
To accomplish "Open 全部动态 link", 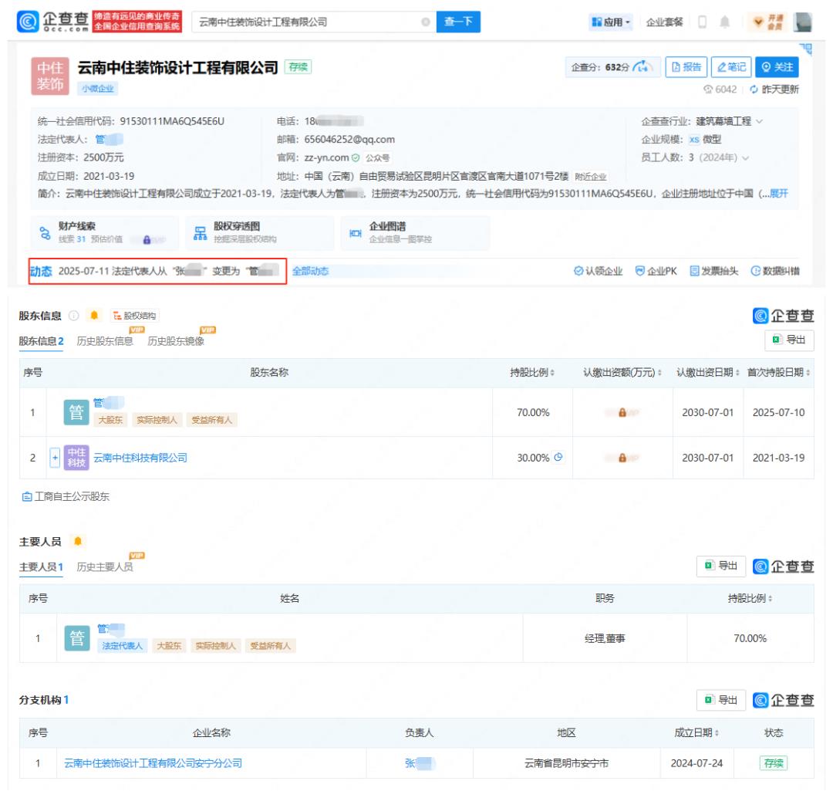I will point(311,271).
